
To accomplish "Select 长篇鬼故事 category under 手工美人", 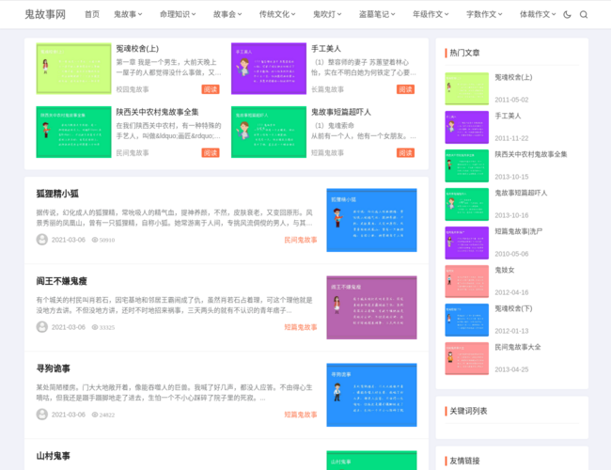I will point(328,89).
